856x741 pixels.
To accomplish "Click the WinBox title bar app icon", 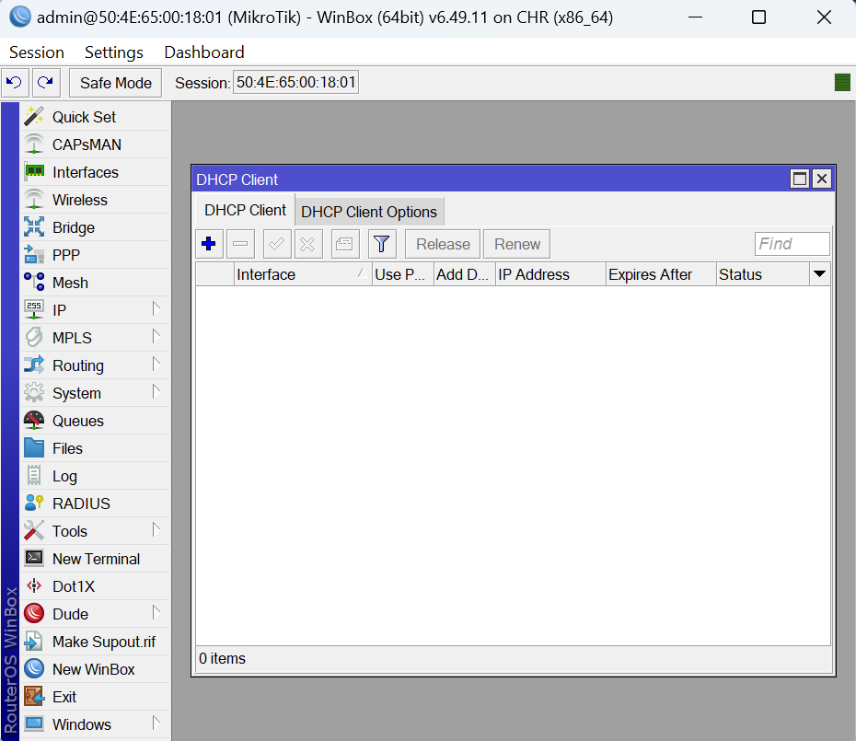I will click(x=20, y=17).
